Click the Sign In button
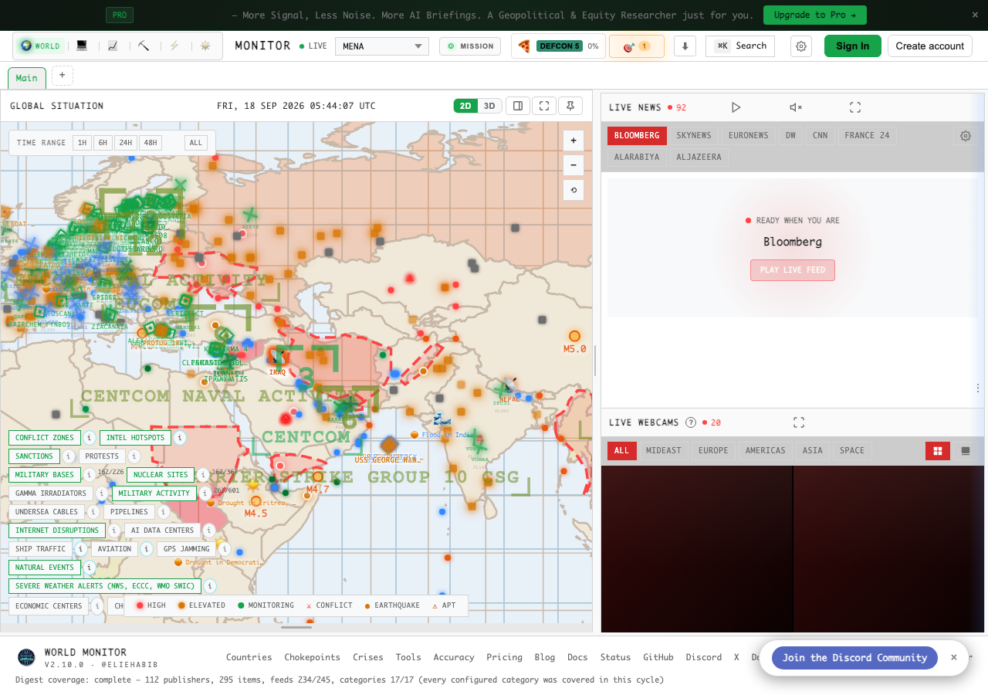Viewport: 988px width, 695px height. point(853,46)
